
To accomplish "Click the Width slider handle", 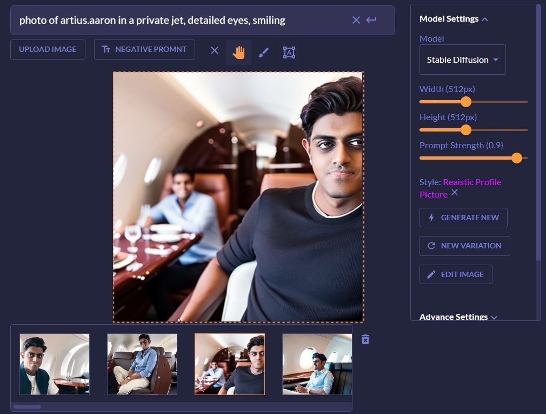I will coord(466,102).
